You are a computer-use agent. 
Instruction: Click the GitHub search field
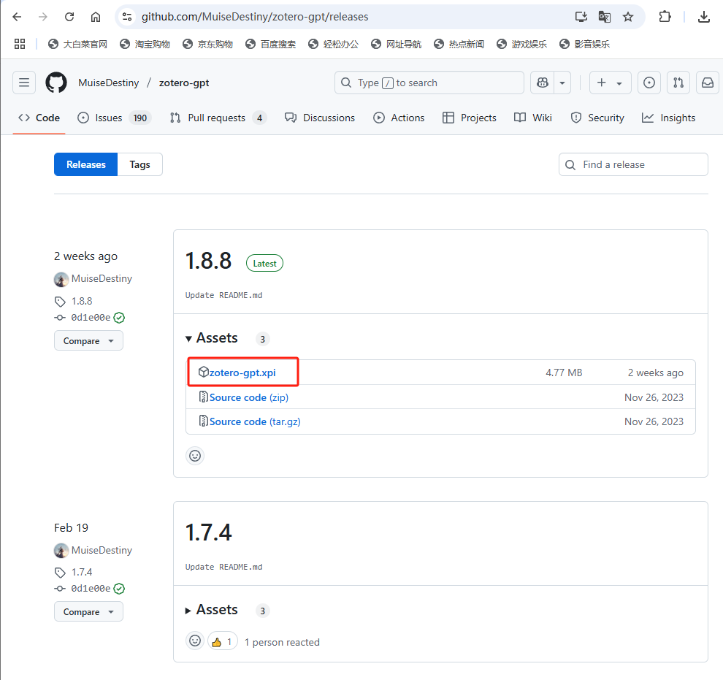point(429,83)
